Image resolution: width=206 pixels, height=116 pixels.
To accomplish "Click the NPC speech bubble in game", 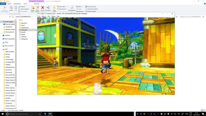I will pos(55,57).
